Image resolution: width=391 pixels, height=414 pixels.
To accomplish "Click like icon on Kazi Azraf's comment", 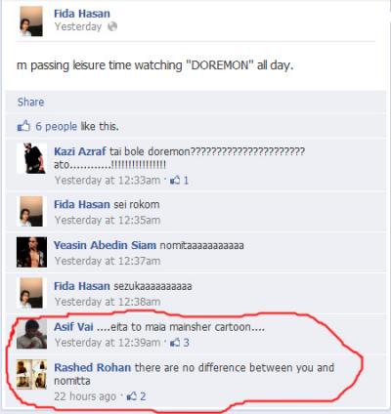I will 175,180.
